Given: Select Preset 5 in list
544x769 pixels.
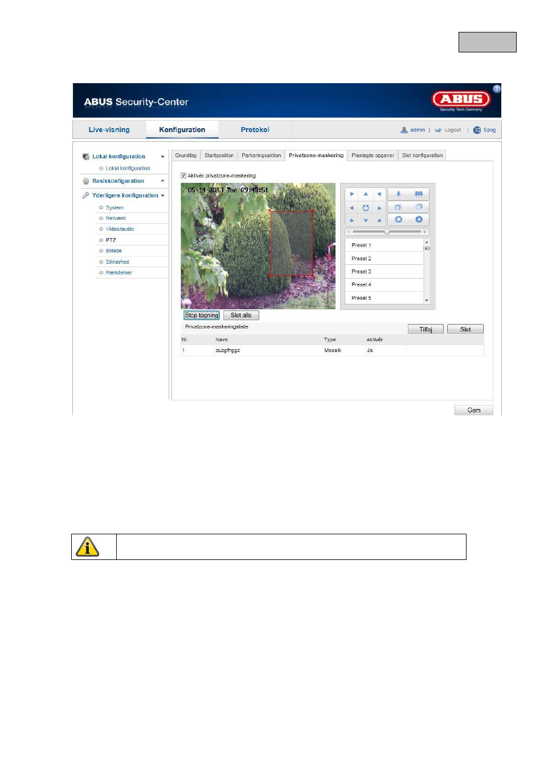Looking at the screenshot, I should 385,298.
